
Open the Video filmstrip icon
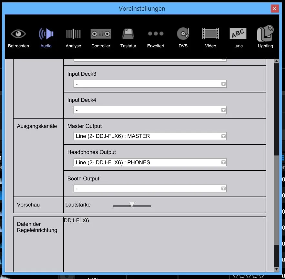coord(210,34)
